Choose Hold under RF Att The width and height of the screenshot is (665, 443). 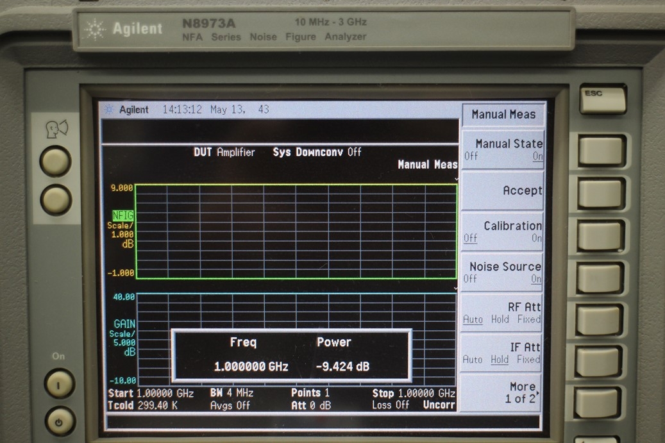pyautogui.click(x=500, y=319)
